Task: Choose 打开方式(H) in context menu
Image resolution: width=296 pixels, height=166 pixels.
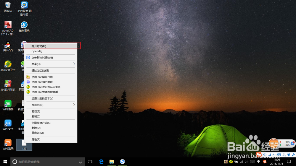Action: click(51, 46)
